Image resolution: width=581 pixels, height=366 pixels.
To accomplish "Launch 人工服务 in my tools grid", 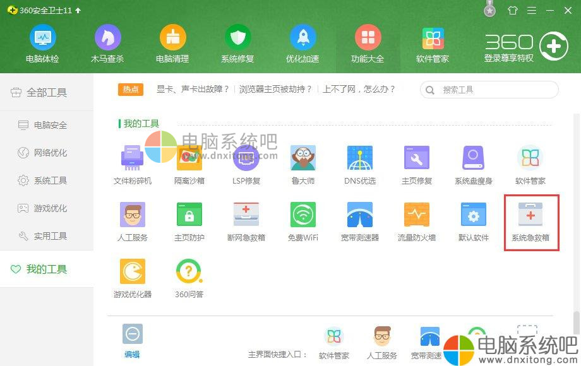I will tap(132, 221).
